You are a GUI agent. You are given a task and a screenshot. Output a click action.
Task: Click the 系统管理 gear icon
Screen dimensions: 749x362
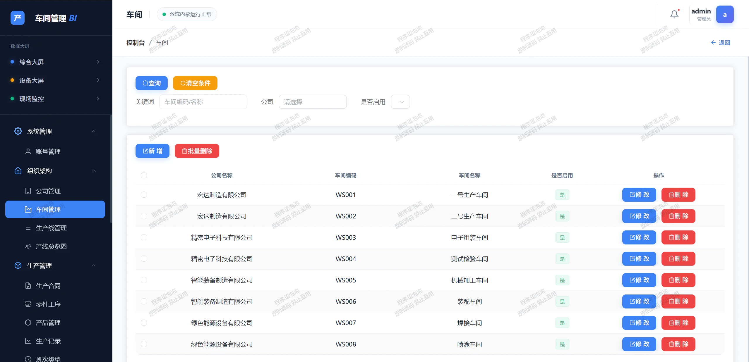pos(18,131)
